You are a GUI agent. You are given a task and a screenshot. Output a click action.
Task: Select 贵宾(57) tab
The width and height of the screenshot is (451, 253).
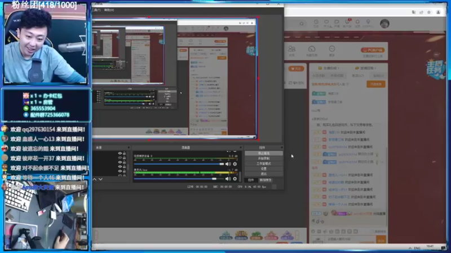358,76
